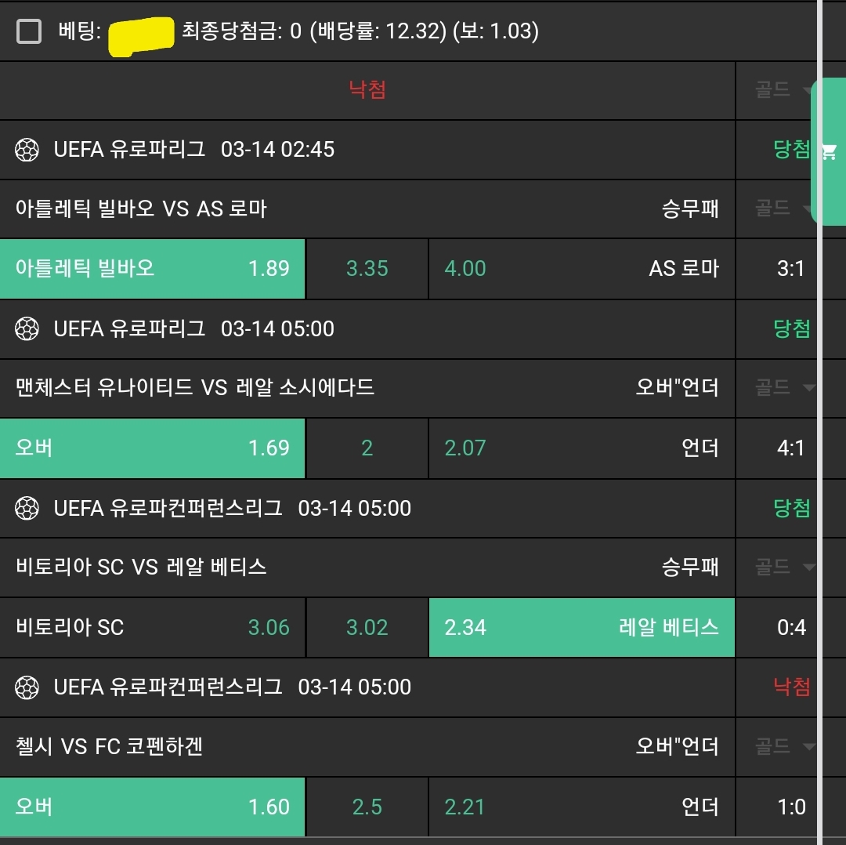Image resolution: width=846 pixels, height=845 pixels.
Task: Open the 골드 dropdown in 낙첨 row
Action: click(x=783, y=90)
